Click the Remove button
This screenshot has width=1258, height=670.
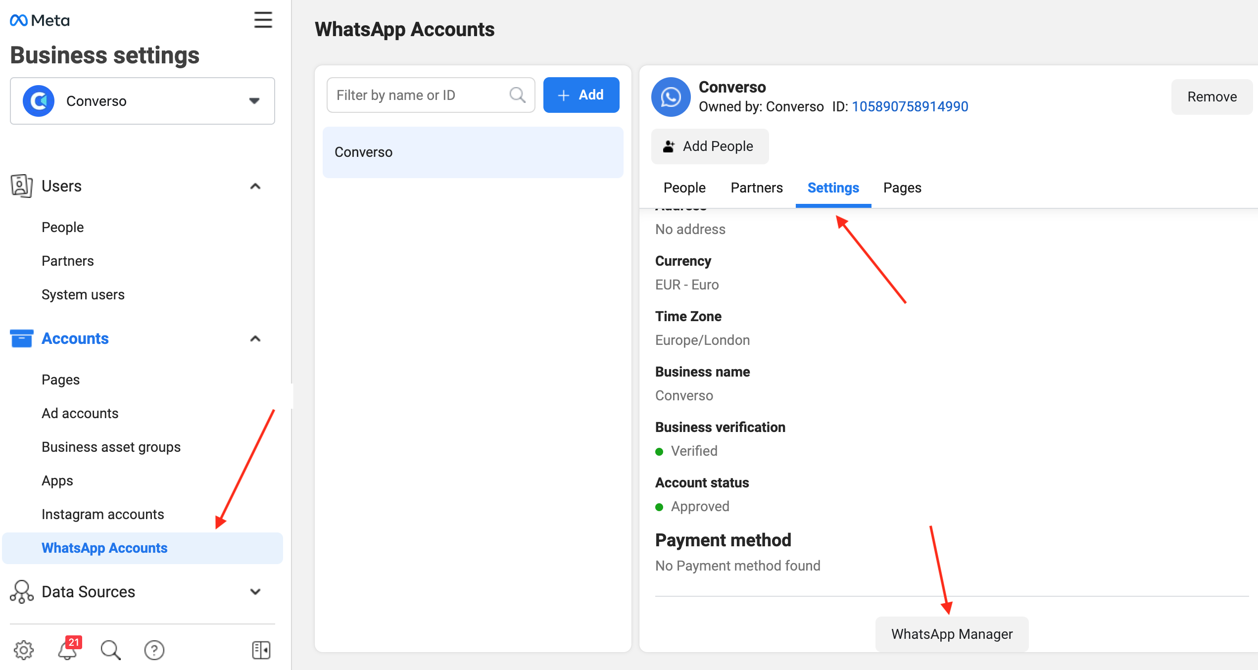tap(1211, 97)
